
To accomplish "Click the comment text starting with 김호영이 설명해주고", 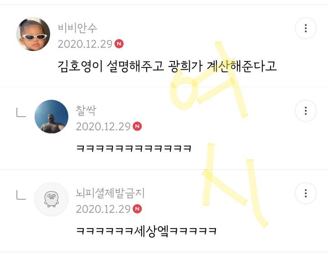I will coord(167,66).
